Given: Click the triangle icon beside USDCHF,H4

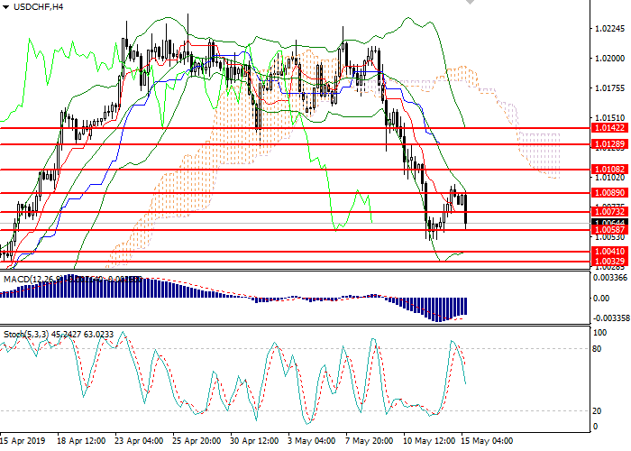Looking at the screenshot, I should 7,6.
